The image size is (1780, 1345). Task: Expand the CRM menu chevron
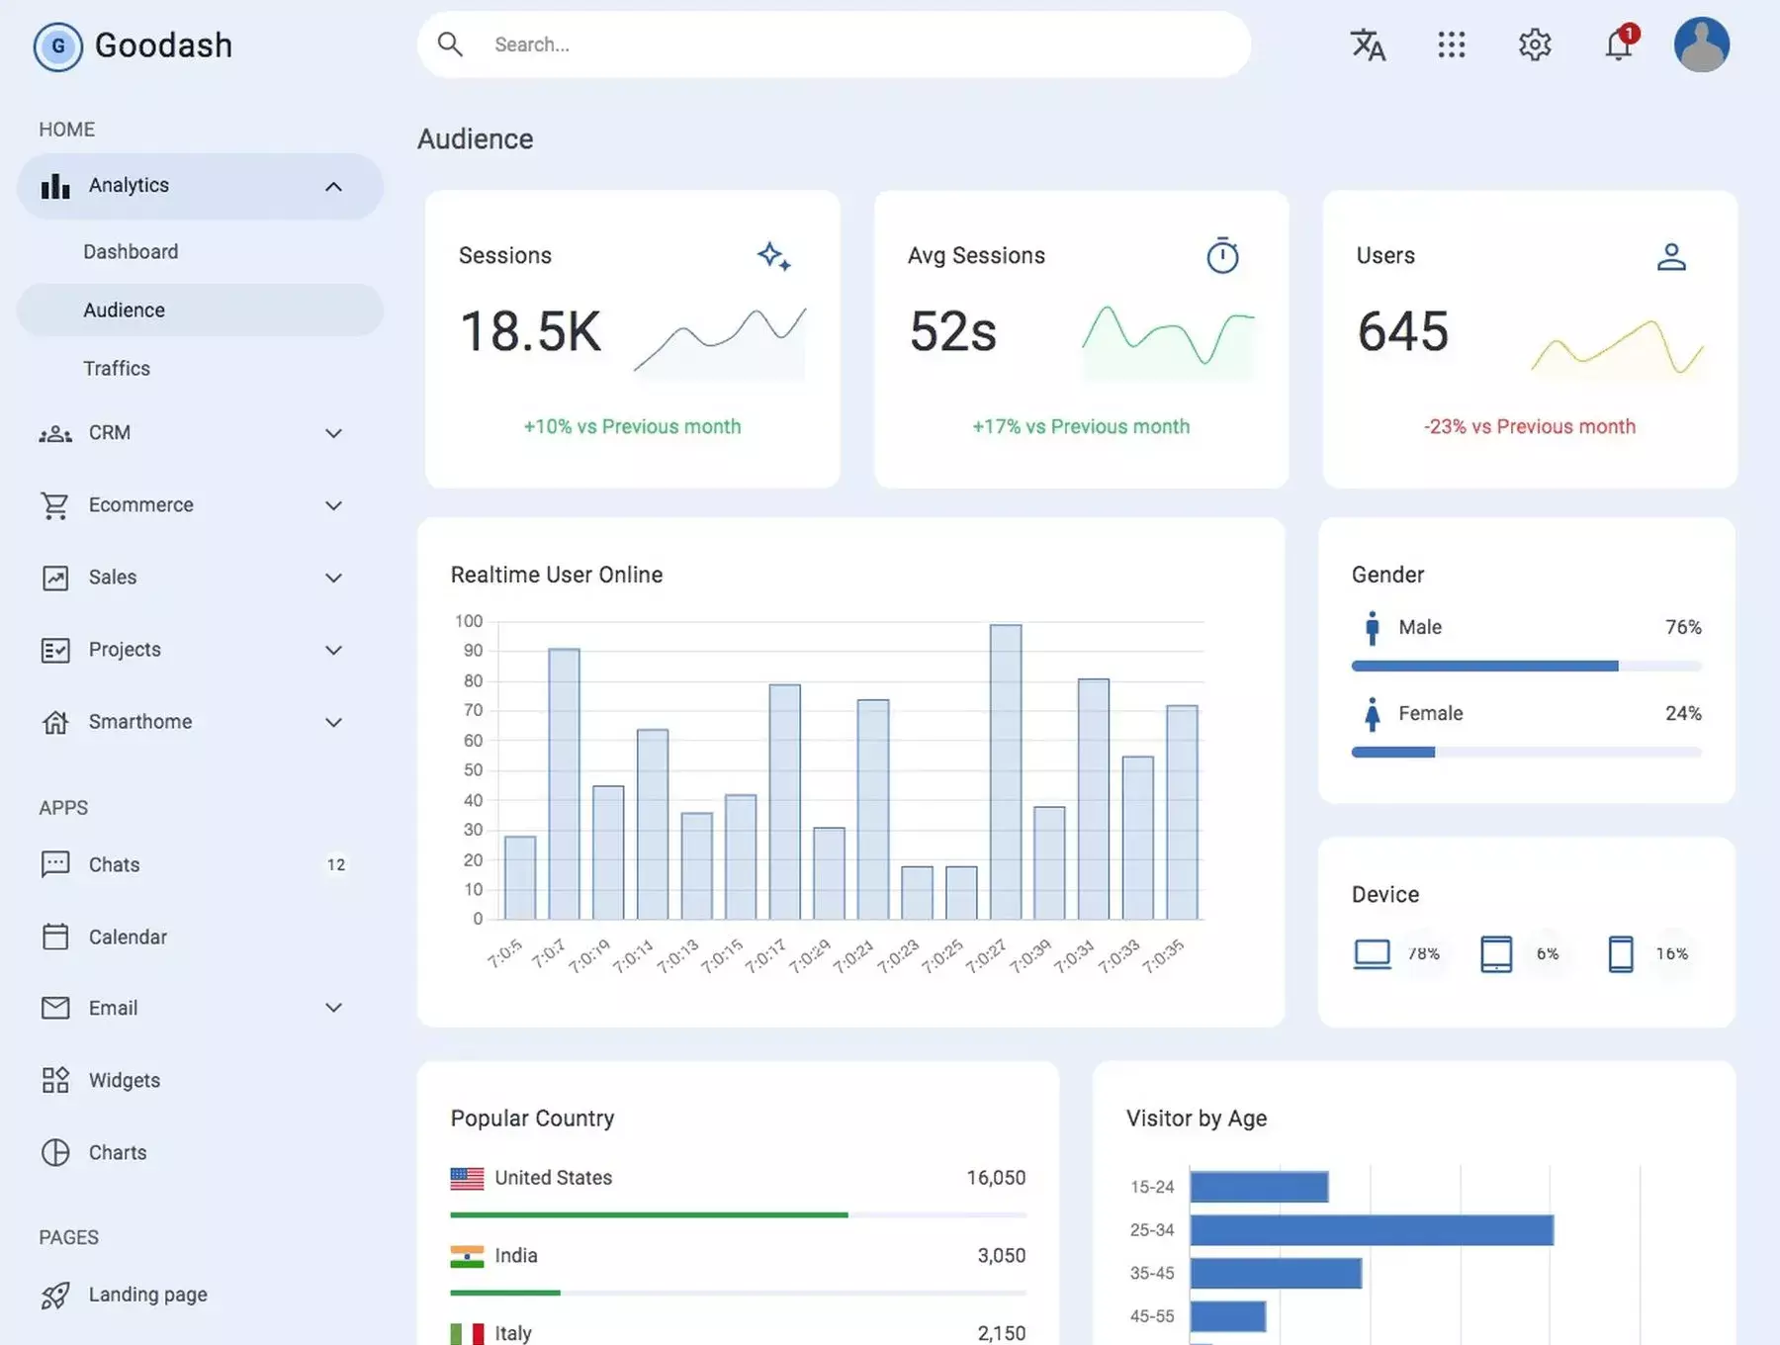click(x=333, y=433)
